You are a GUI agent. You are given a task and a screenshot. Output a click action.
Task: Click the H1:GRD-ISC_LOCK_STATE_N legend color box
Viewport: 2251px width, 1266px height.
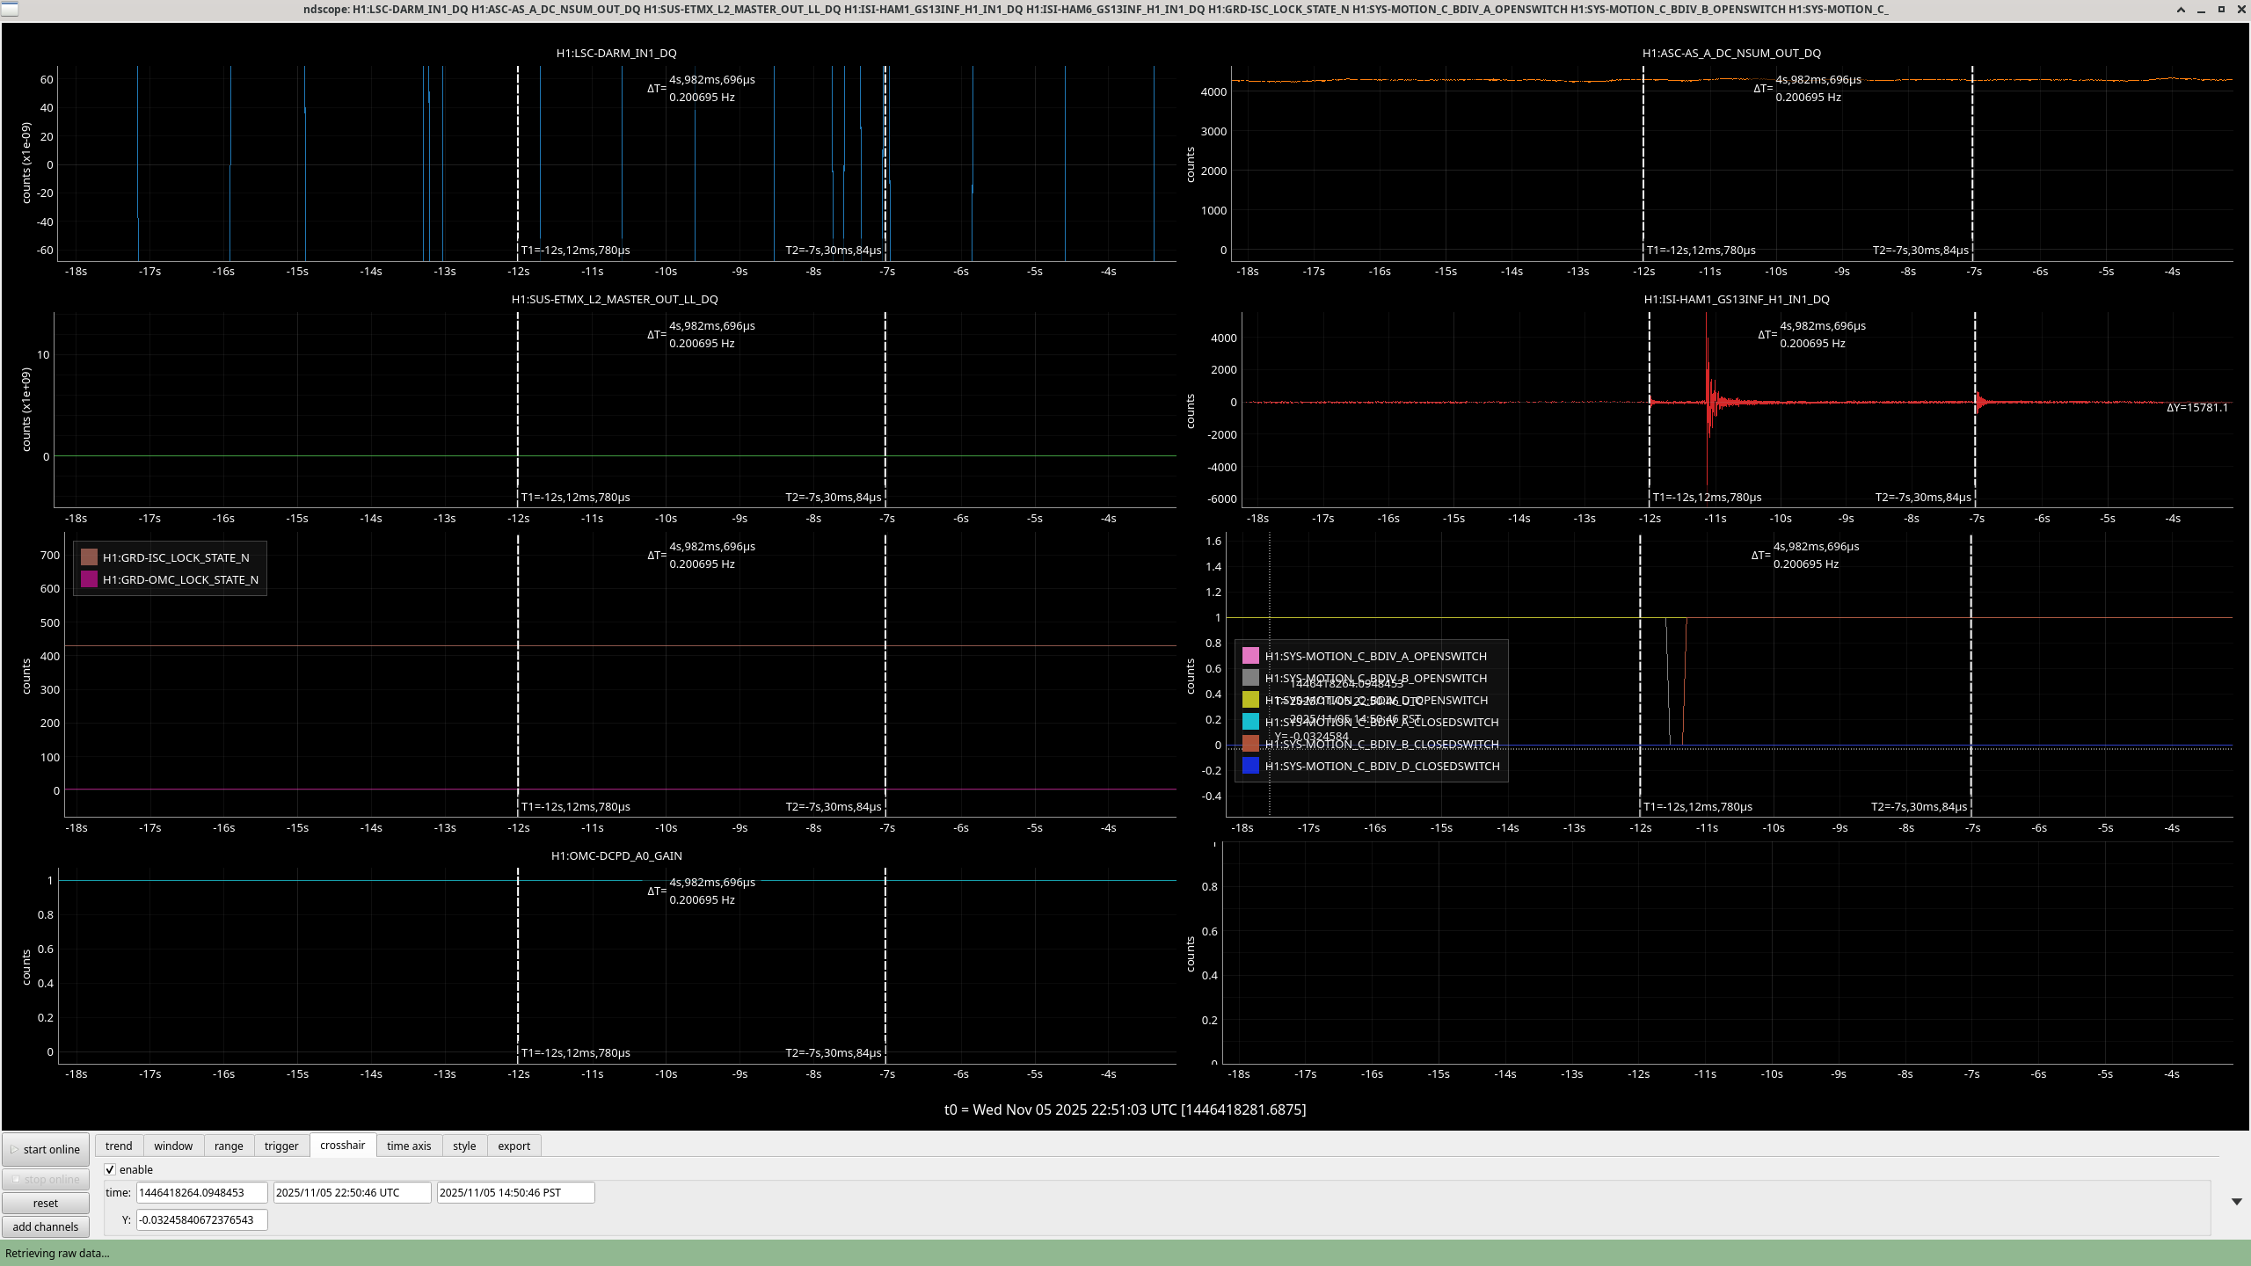click(x=89, y=557)
